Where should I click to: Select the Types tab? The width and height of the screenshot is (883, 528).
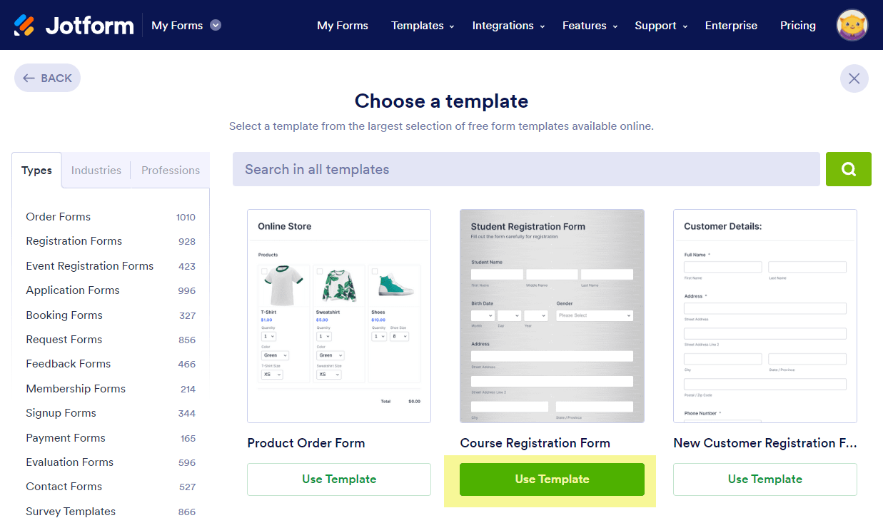[x=36, y=171]
